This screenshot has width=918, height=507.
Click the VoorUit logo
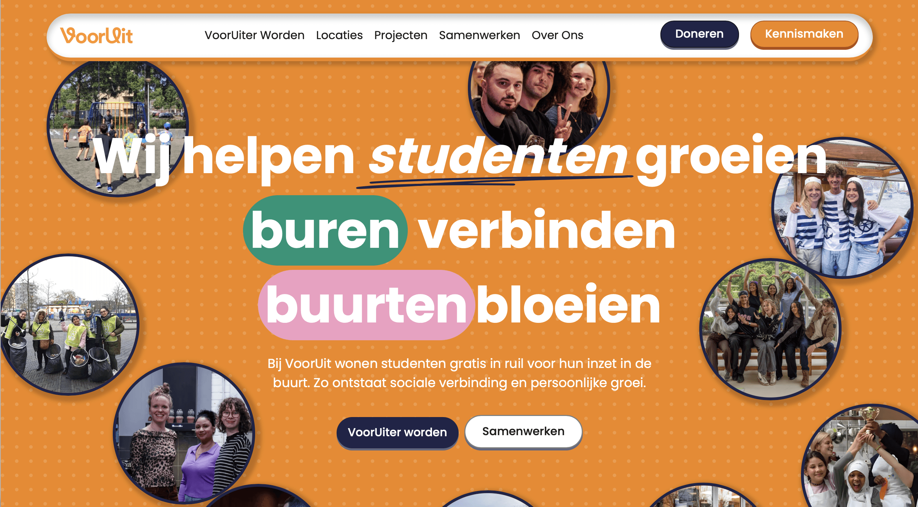[96, 35]
